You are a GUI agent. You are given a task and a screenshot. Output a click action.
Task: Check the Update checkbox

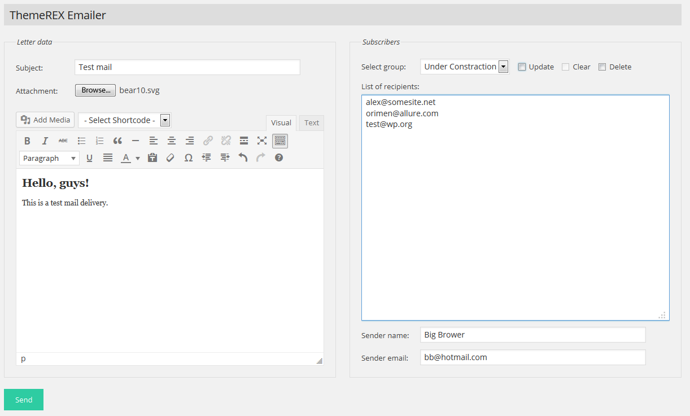pyautogui.click(x=522, y=67)
